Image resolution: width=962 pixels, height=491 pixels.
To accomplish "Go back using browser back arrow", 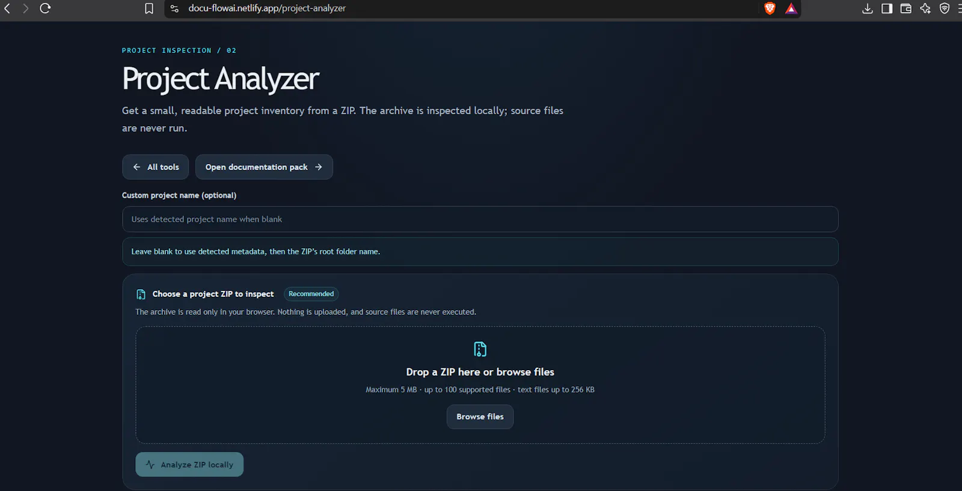I will [x=7, y=8].
